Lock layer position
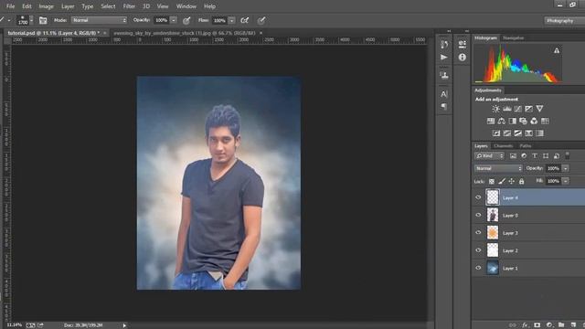 pyautogui.click(x=512, y=181)
